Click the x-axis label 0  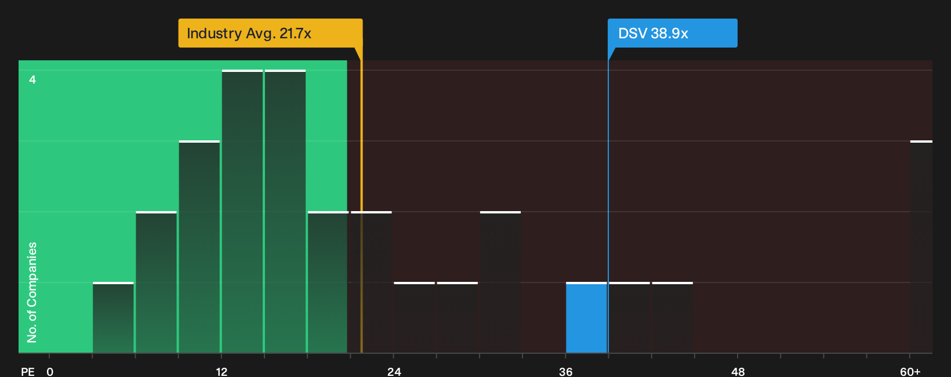(50, 371)
